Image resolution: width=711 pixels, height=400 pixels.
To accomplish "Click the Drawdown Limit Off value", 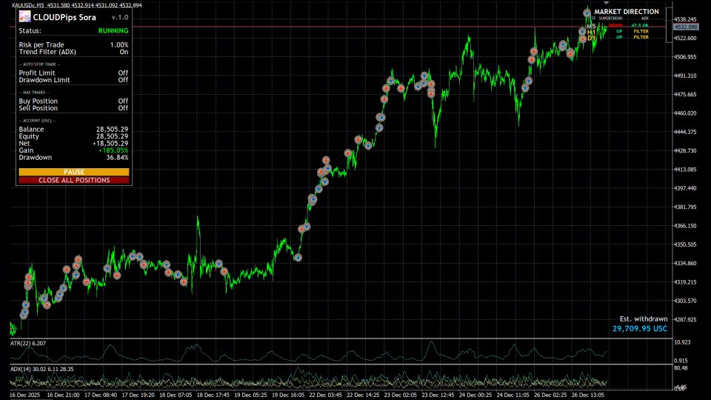I will point(124,80).
